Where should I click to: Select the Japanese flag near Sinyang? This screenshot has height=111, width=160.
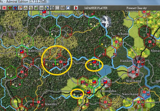(x=150, y=42)
